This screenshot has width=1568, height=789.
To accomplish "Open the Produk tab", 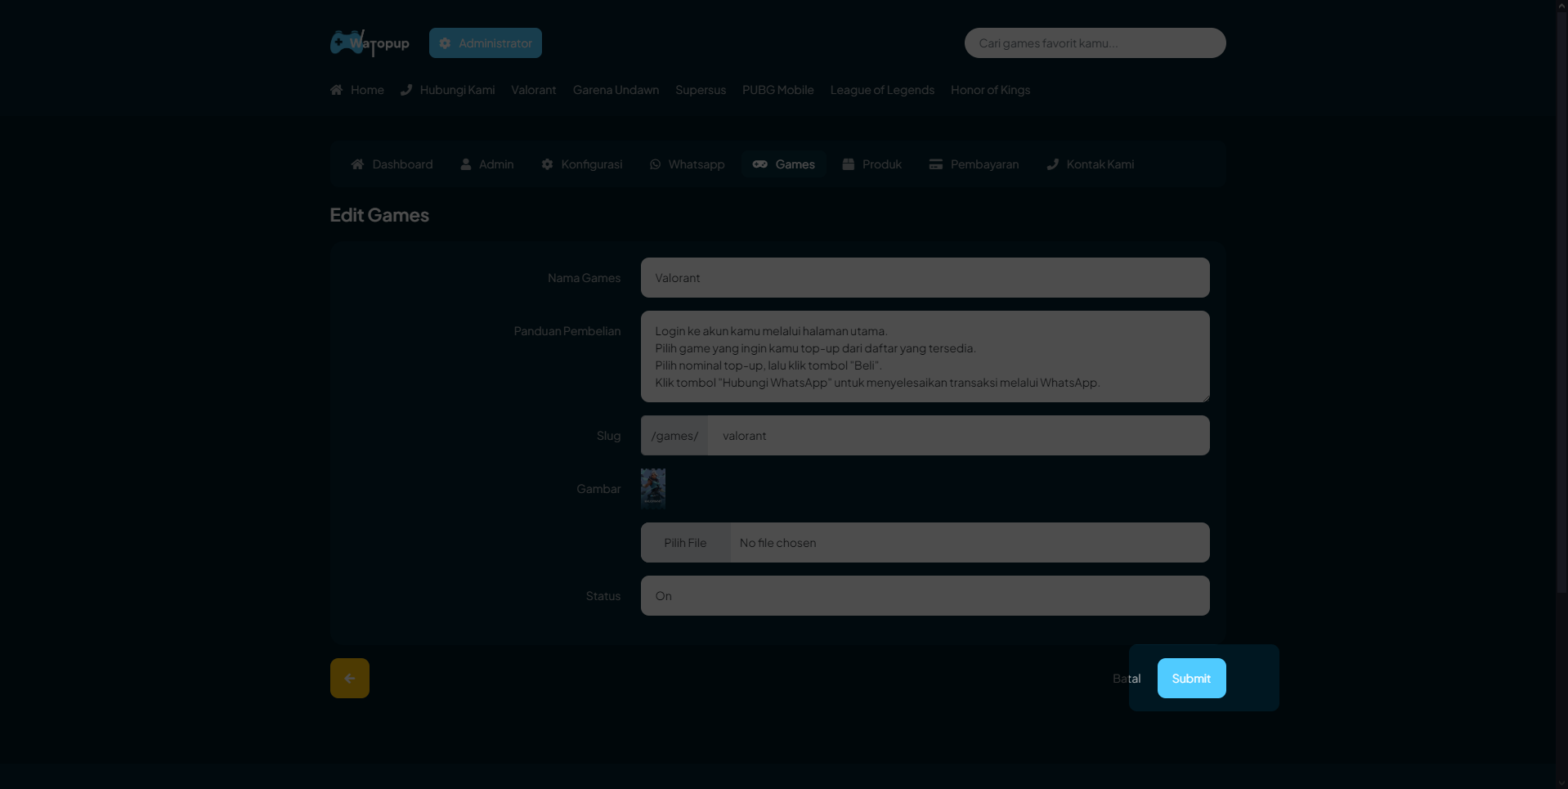I will pos(872,164).
